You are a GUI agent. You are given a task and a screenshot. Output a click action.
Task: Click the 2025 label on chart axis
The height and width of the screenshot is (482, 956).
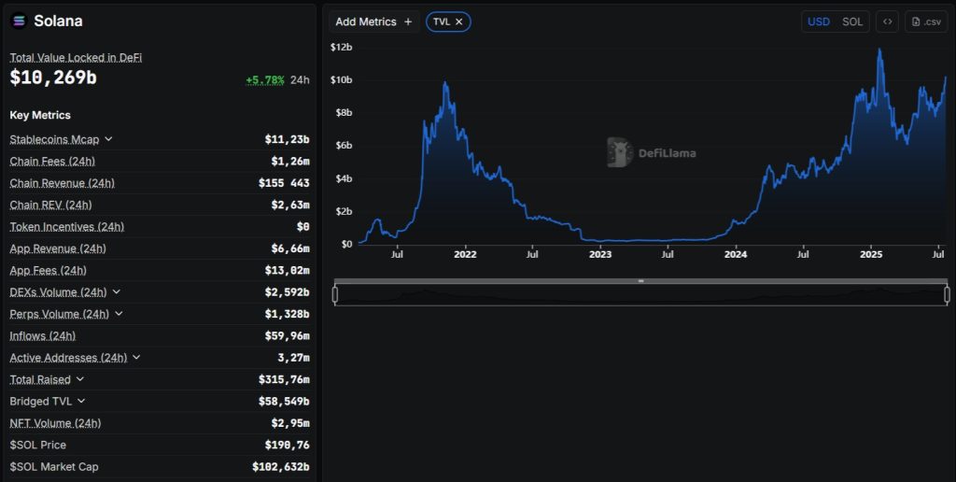(x=871, y=254)
